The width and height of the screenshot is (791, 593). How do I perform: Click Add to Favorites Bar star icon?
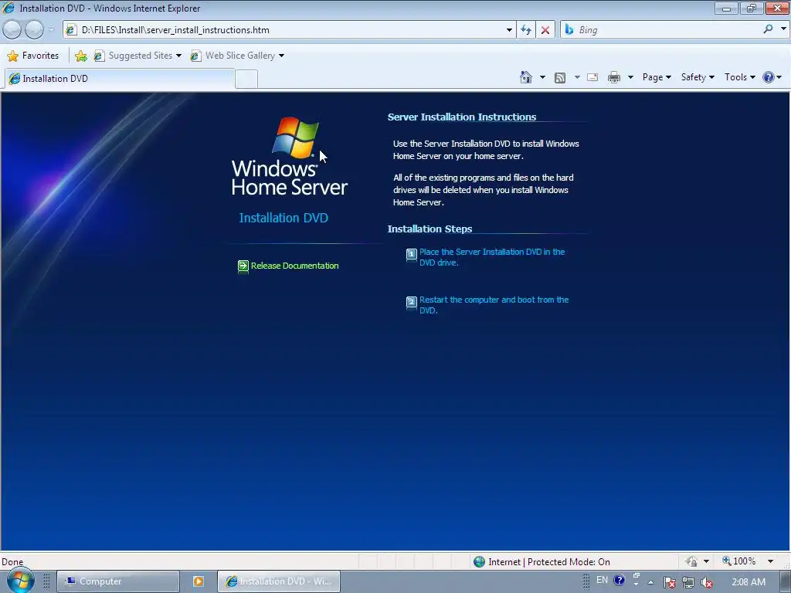coord(80,56)
